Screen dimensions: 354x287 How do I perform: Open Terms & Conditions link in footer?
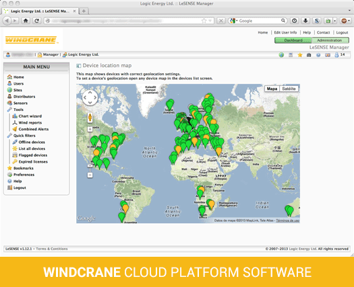pos(52,249)
